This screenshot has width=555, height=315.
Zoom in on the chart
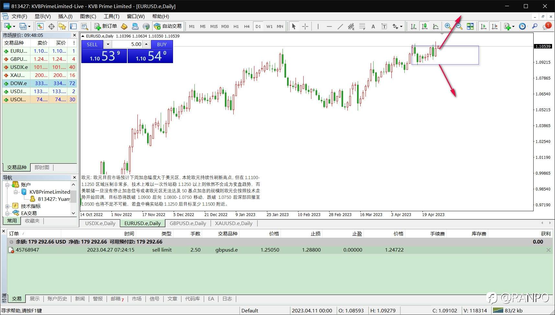point(448,26)
